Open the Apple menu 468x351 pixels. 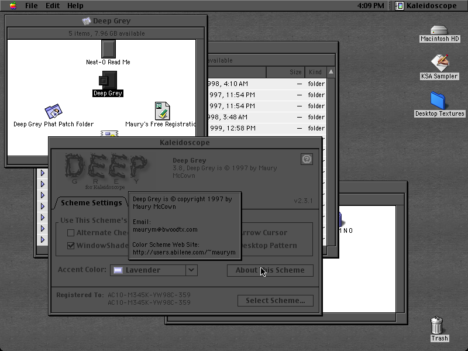13,5
